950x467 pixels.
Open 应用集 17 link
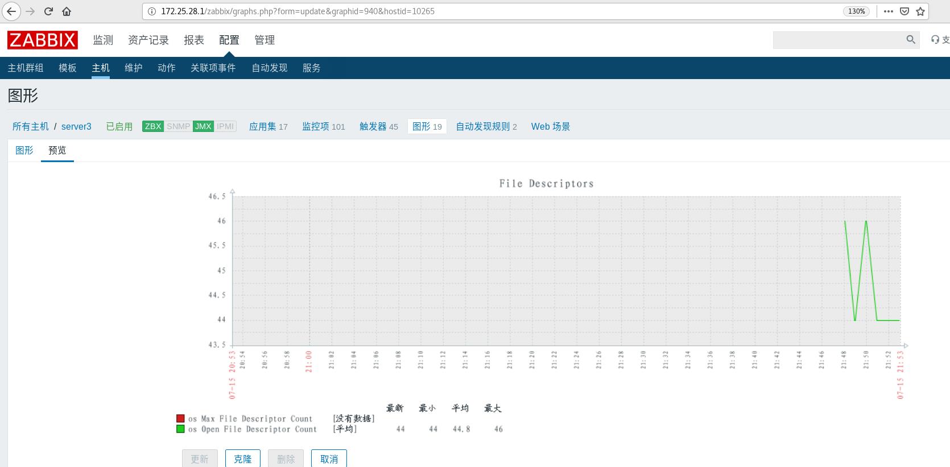[269, 126]
